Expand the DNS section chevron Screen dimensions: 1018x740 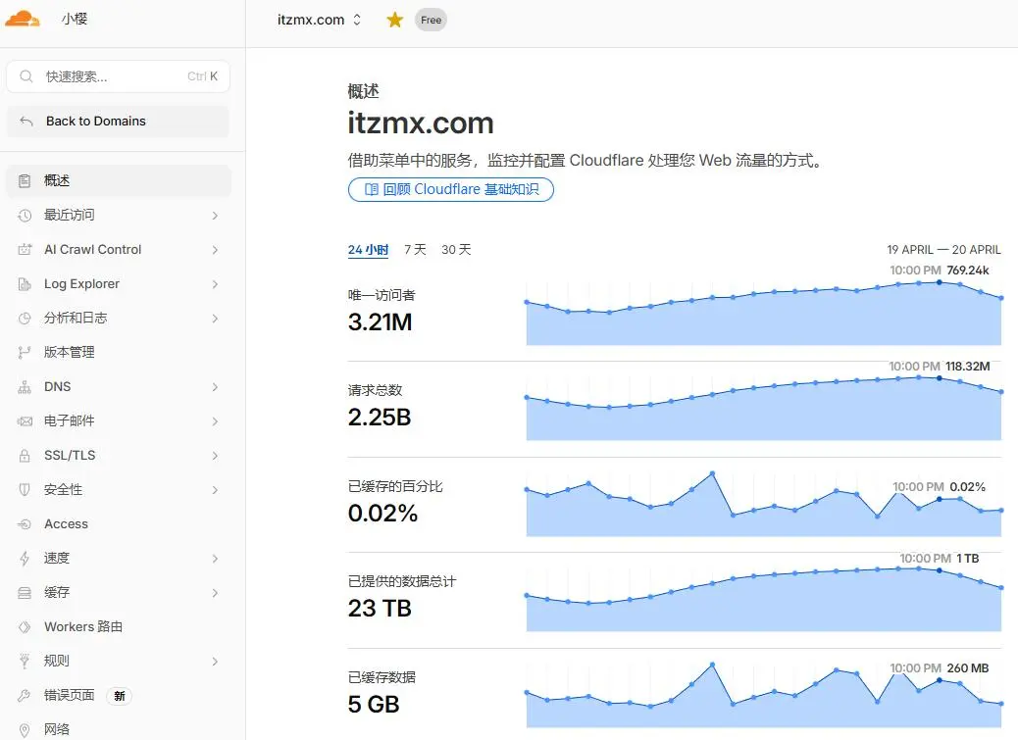click(x=215, y=387)
